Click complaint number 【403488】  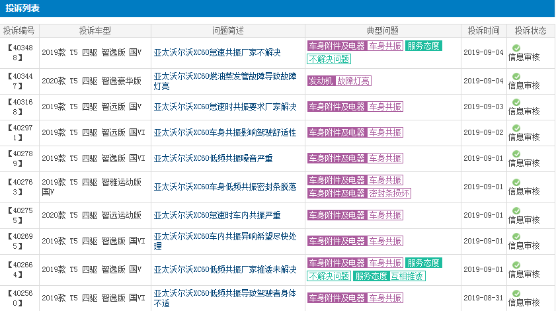[20, 52]
